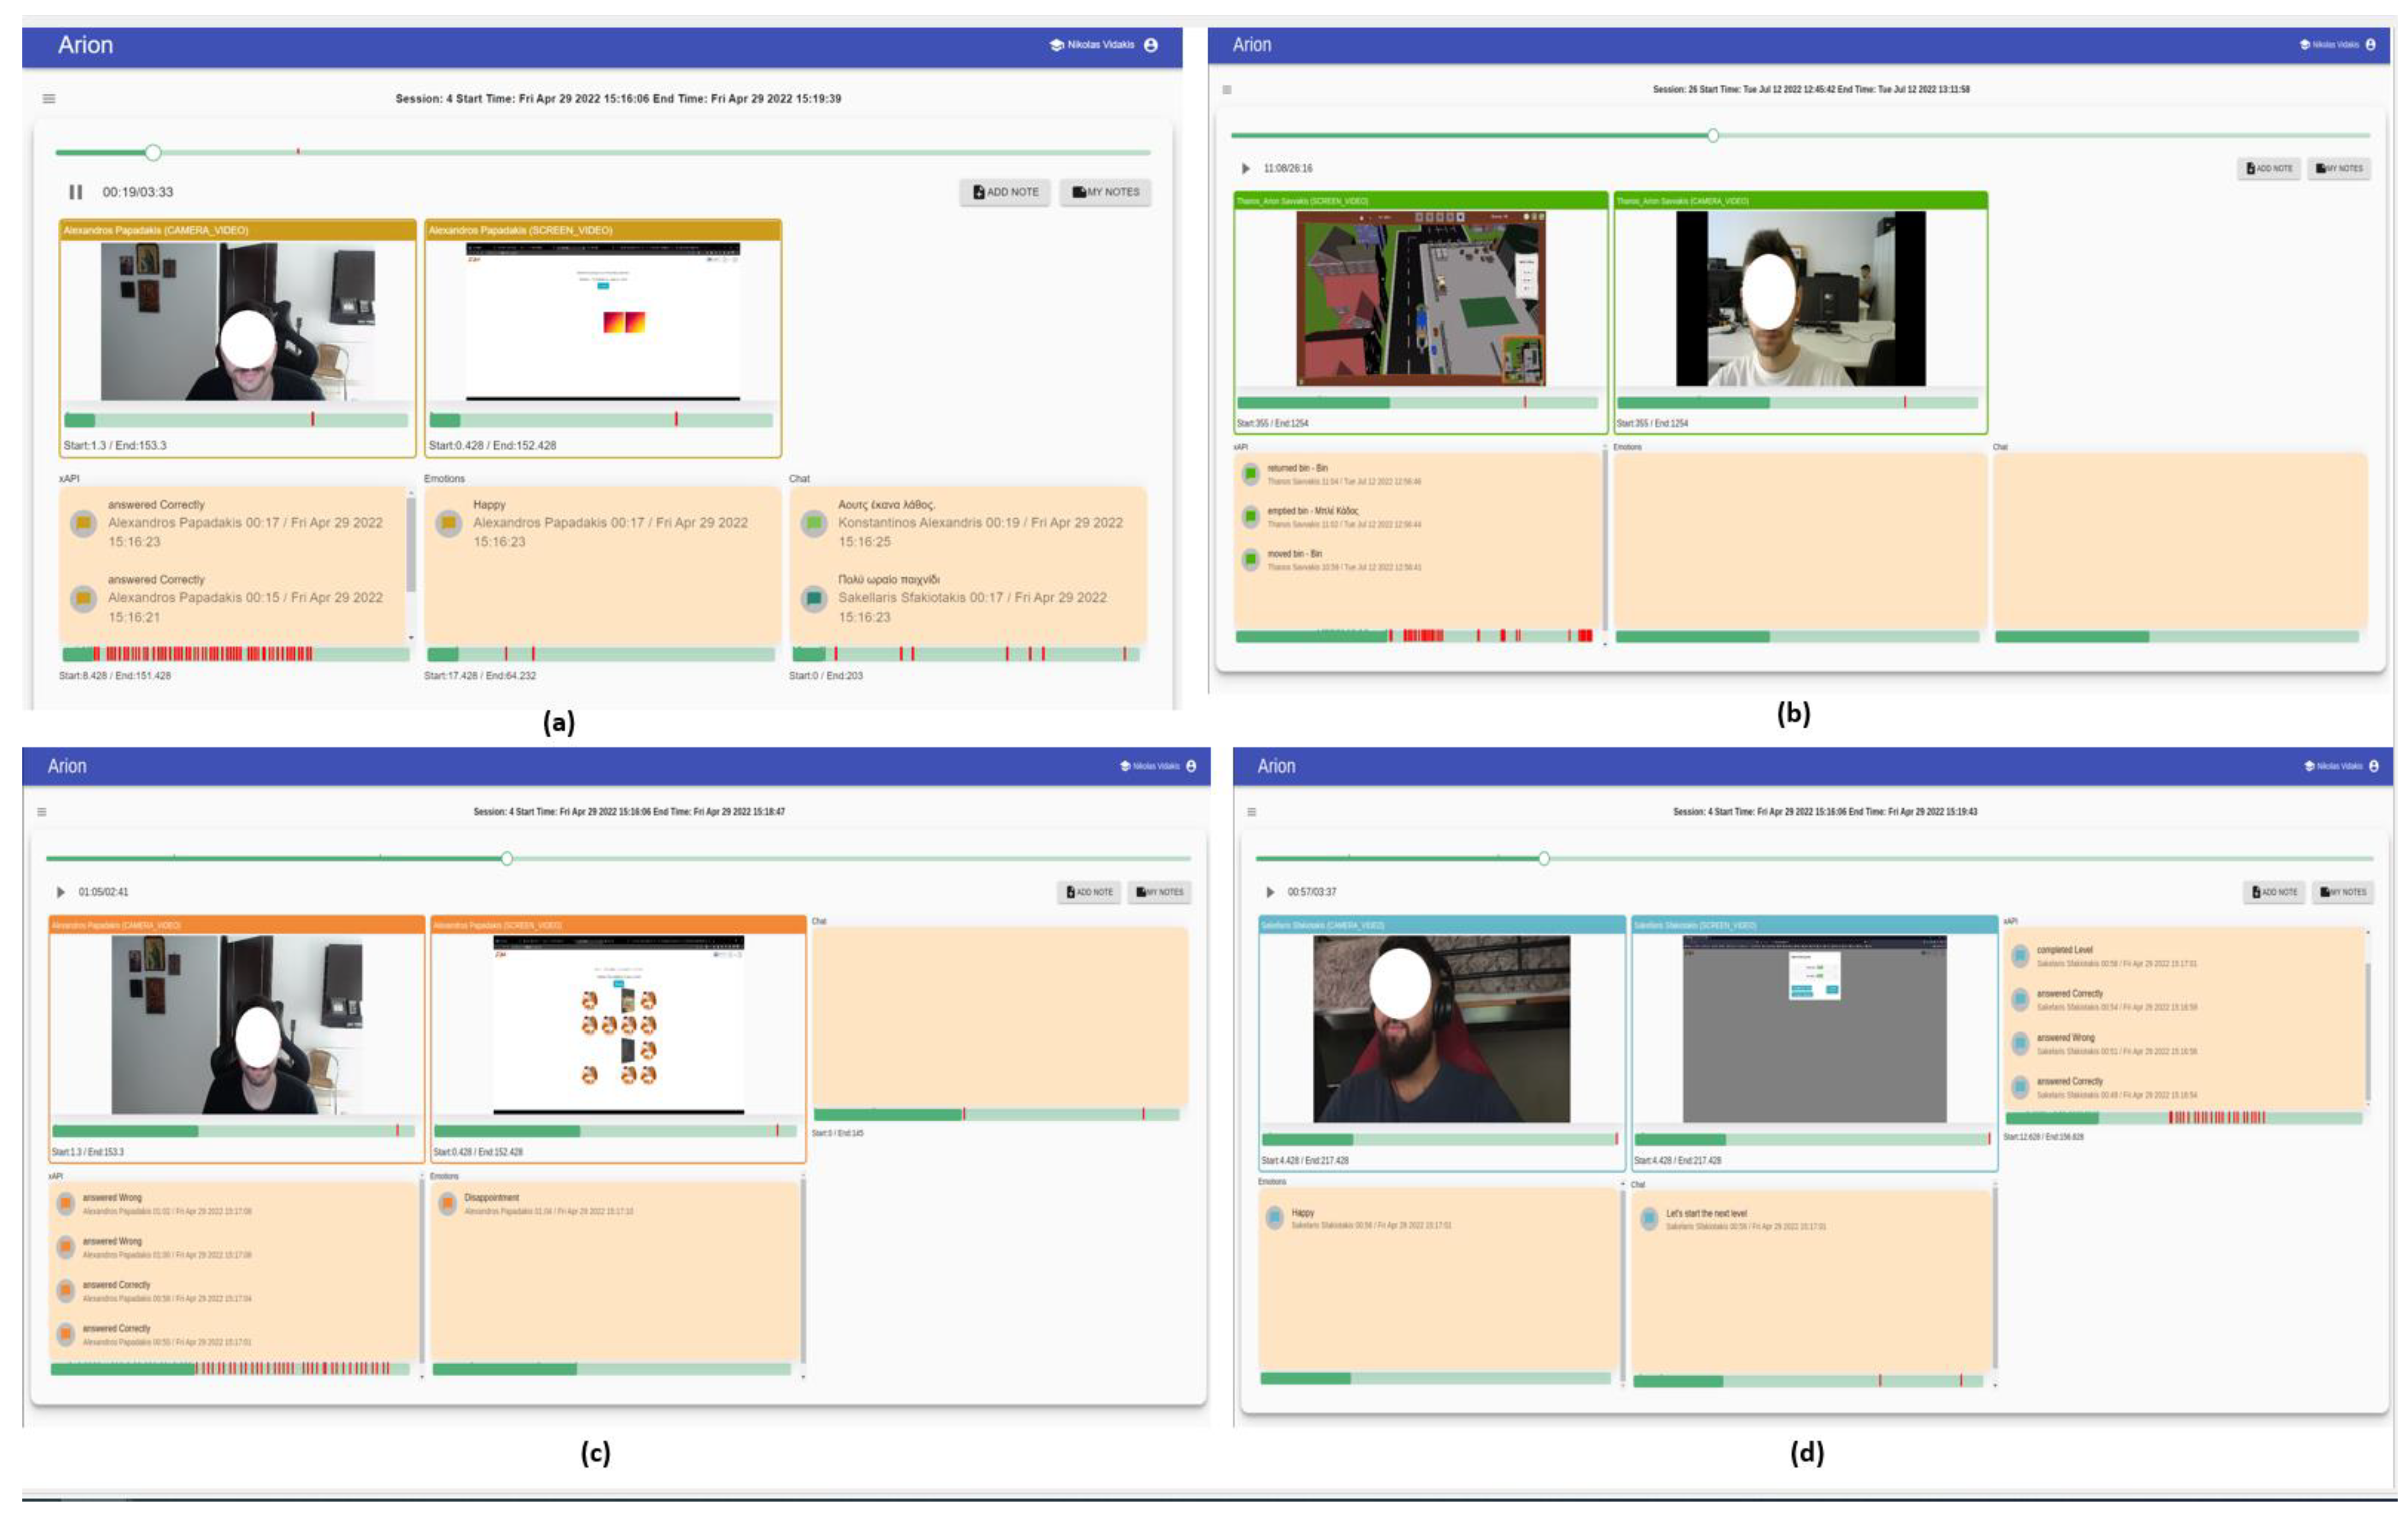The width and height of the screenshot is (2408, 1513).
Task: Click 'returned bin - Bin' event icon in panel (b)
Action: [x=1250, y=474]
